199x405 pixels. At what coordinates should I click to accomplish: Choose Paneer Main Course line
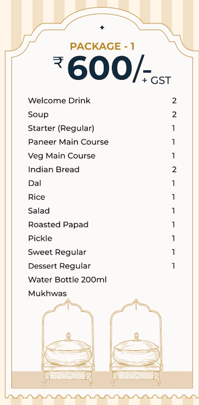(68, 142)
